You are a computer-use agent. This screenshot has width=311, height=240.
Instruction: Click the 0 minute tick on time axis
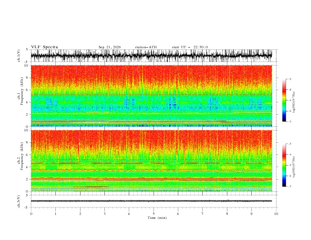31,214
